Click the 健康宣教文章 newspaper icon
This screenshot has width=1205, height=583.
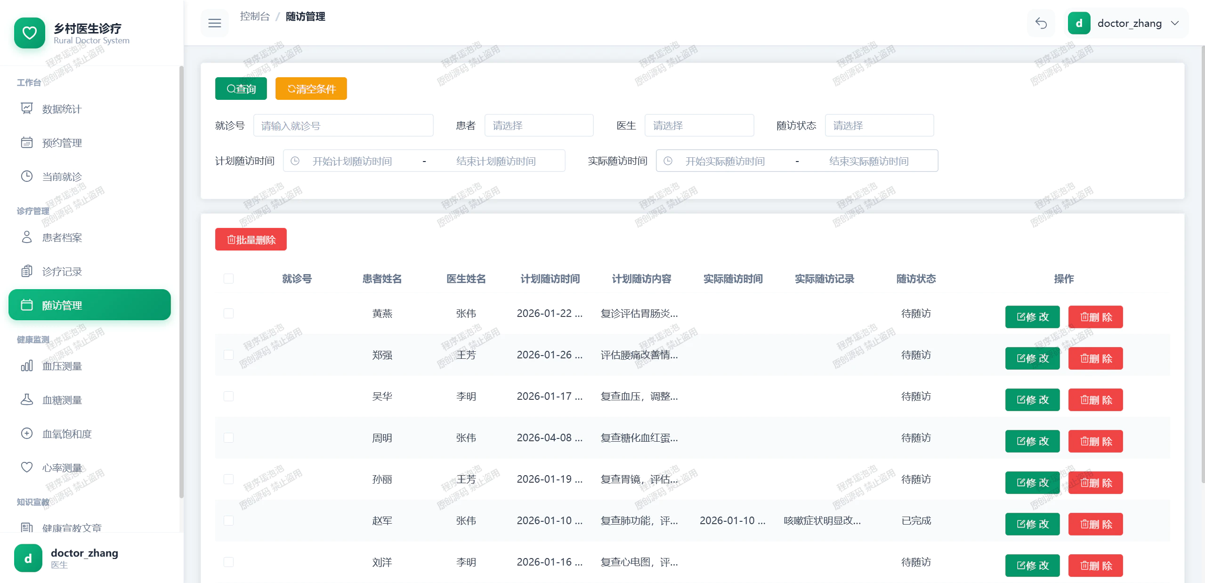click(x=27, y=528)
